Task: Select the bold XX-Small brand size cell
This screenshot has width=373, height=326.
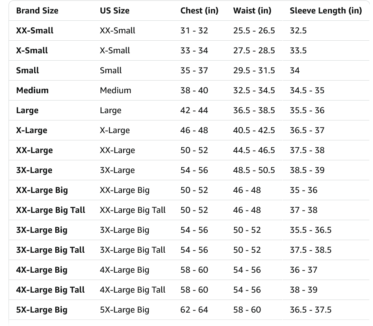Action: (x=35, y=31)
